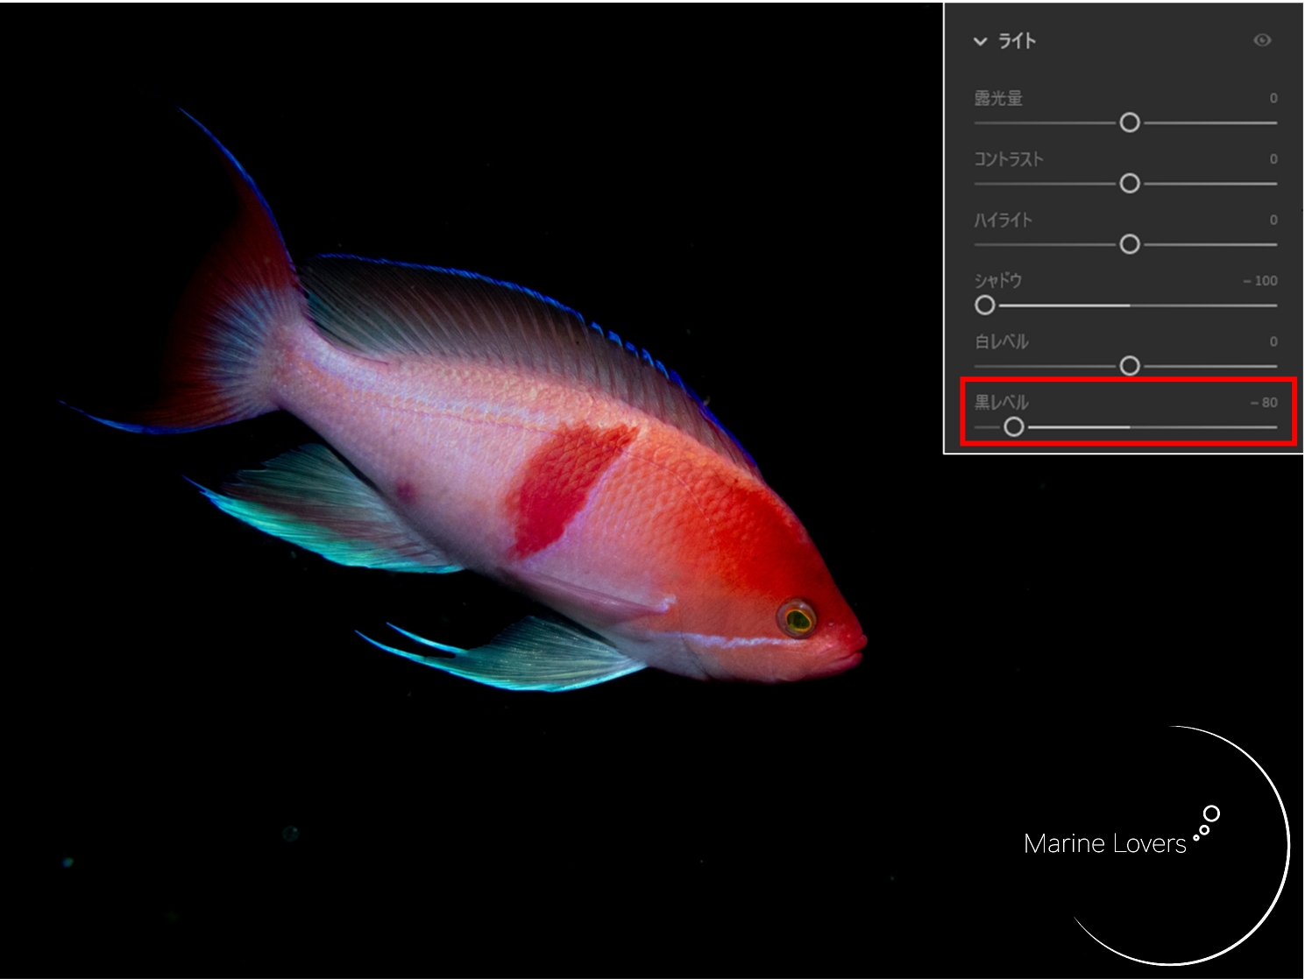Screen dimensions: 1305x979
Task: Click the コントラスト slider knob
Action: [1130, 183]
